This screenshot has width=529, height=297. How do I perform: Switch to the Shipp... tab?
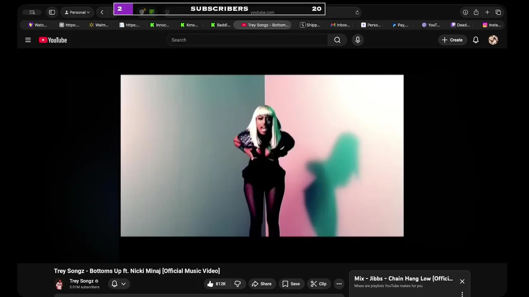point(310,25)
